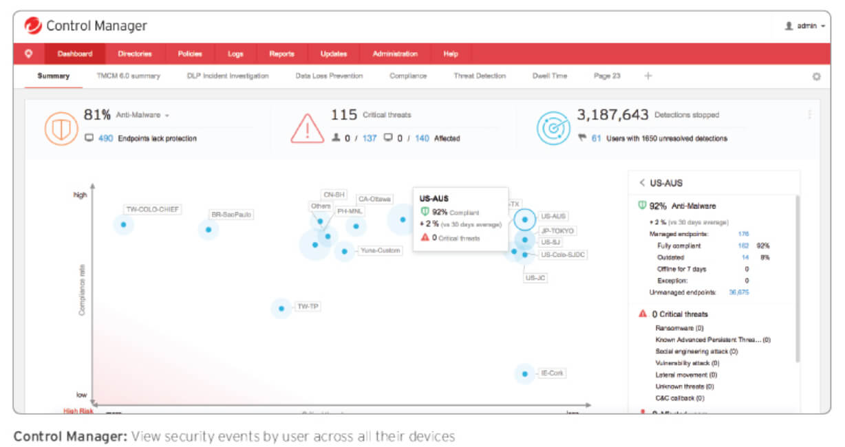This screenshot has width=845, height=447.
Task: Click the red warning icon beside 0 Critical threats in panel
Action: (x=643, y=314)
